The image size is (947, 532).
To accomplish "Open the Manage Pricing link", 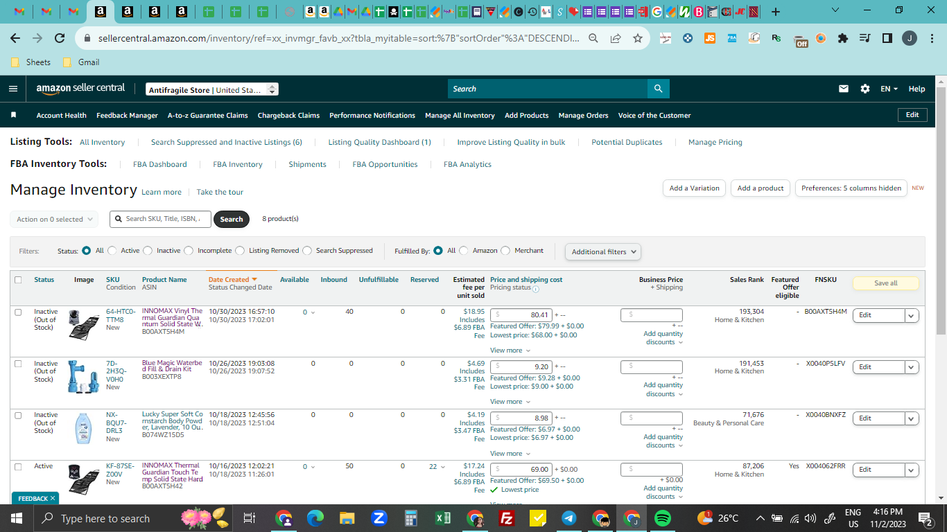I will point(715,142).
